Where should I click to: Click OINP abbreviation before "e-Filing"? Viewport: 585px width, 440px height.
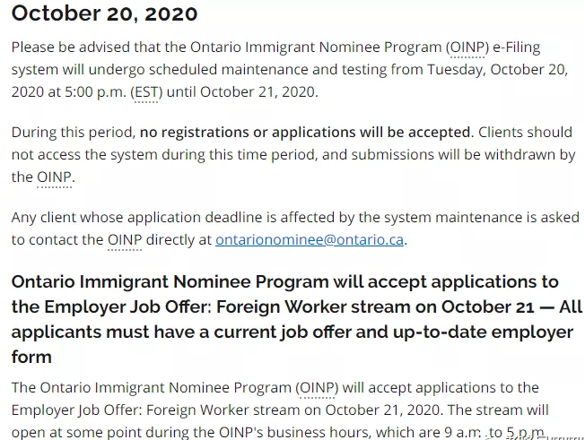point(466,47)
